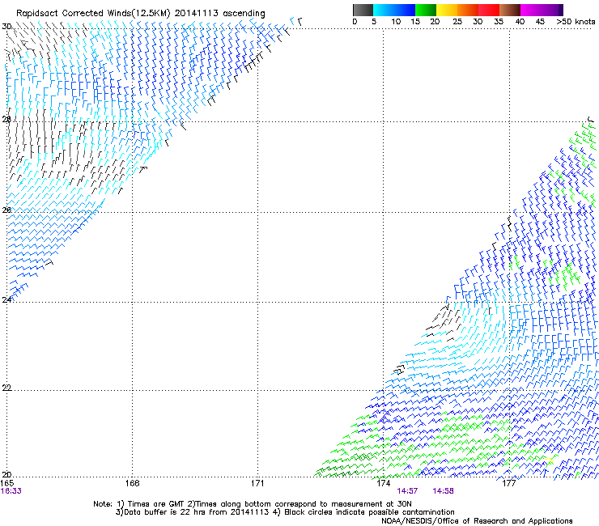
Task: Click the title 'Rapidscat Corrected Winds(12.5KM)'
Action: pyautogui.click(x=93, y=14)
